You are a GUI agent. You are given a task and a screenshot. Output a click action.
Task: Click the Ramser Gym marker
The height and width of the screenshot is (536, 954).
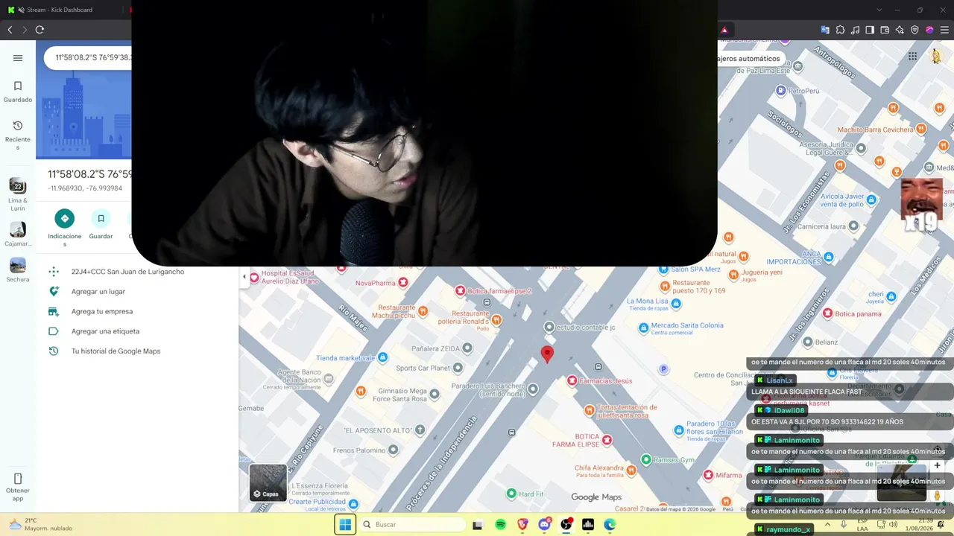[646, 459]
